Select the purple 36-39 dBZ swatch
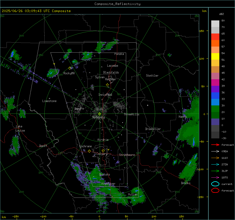 tap(215, 89)
